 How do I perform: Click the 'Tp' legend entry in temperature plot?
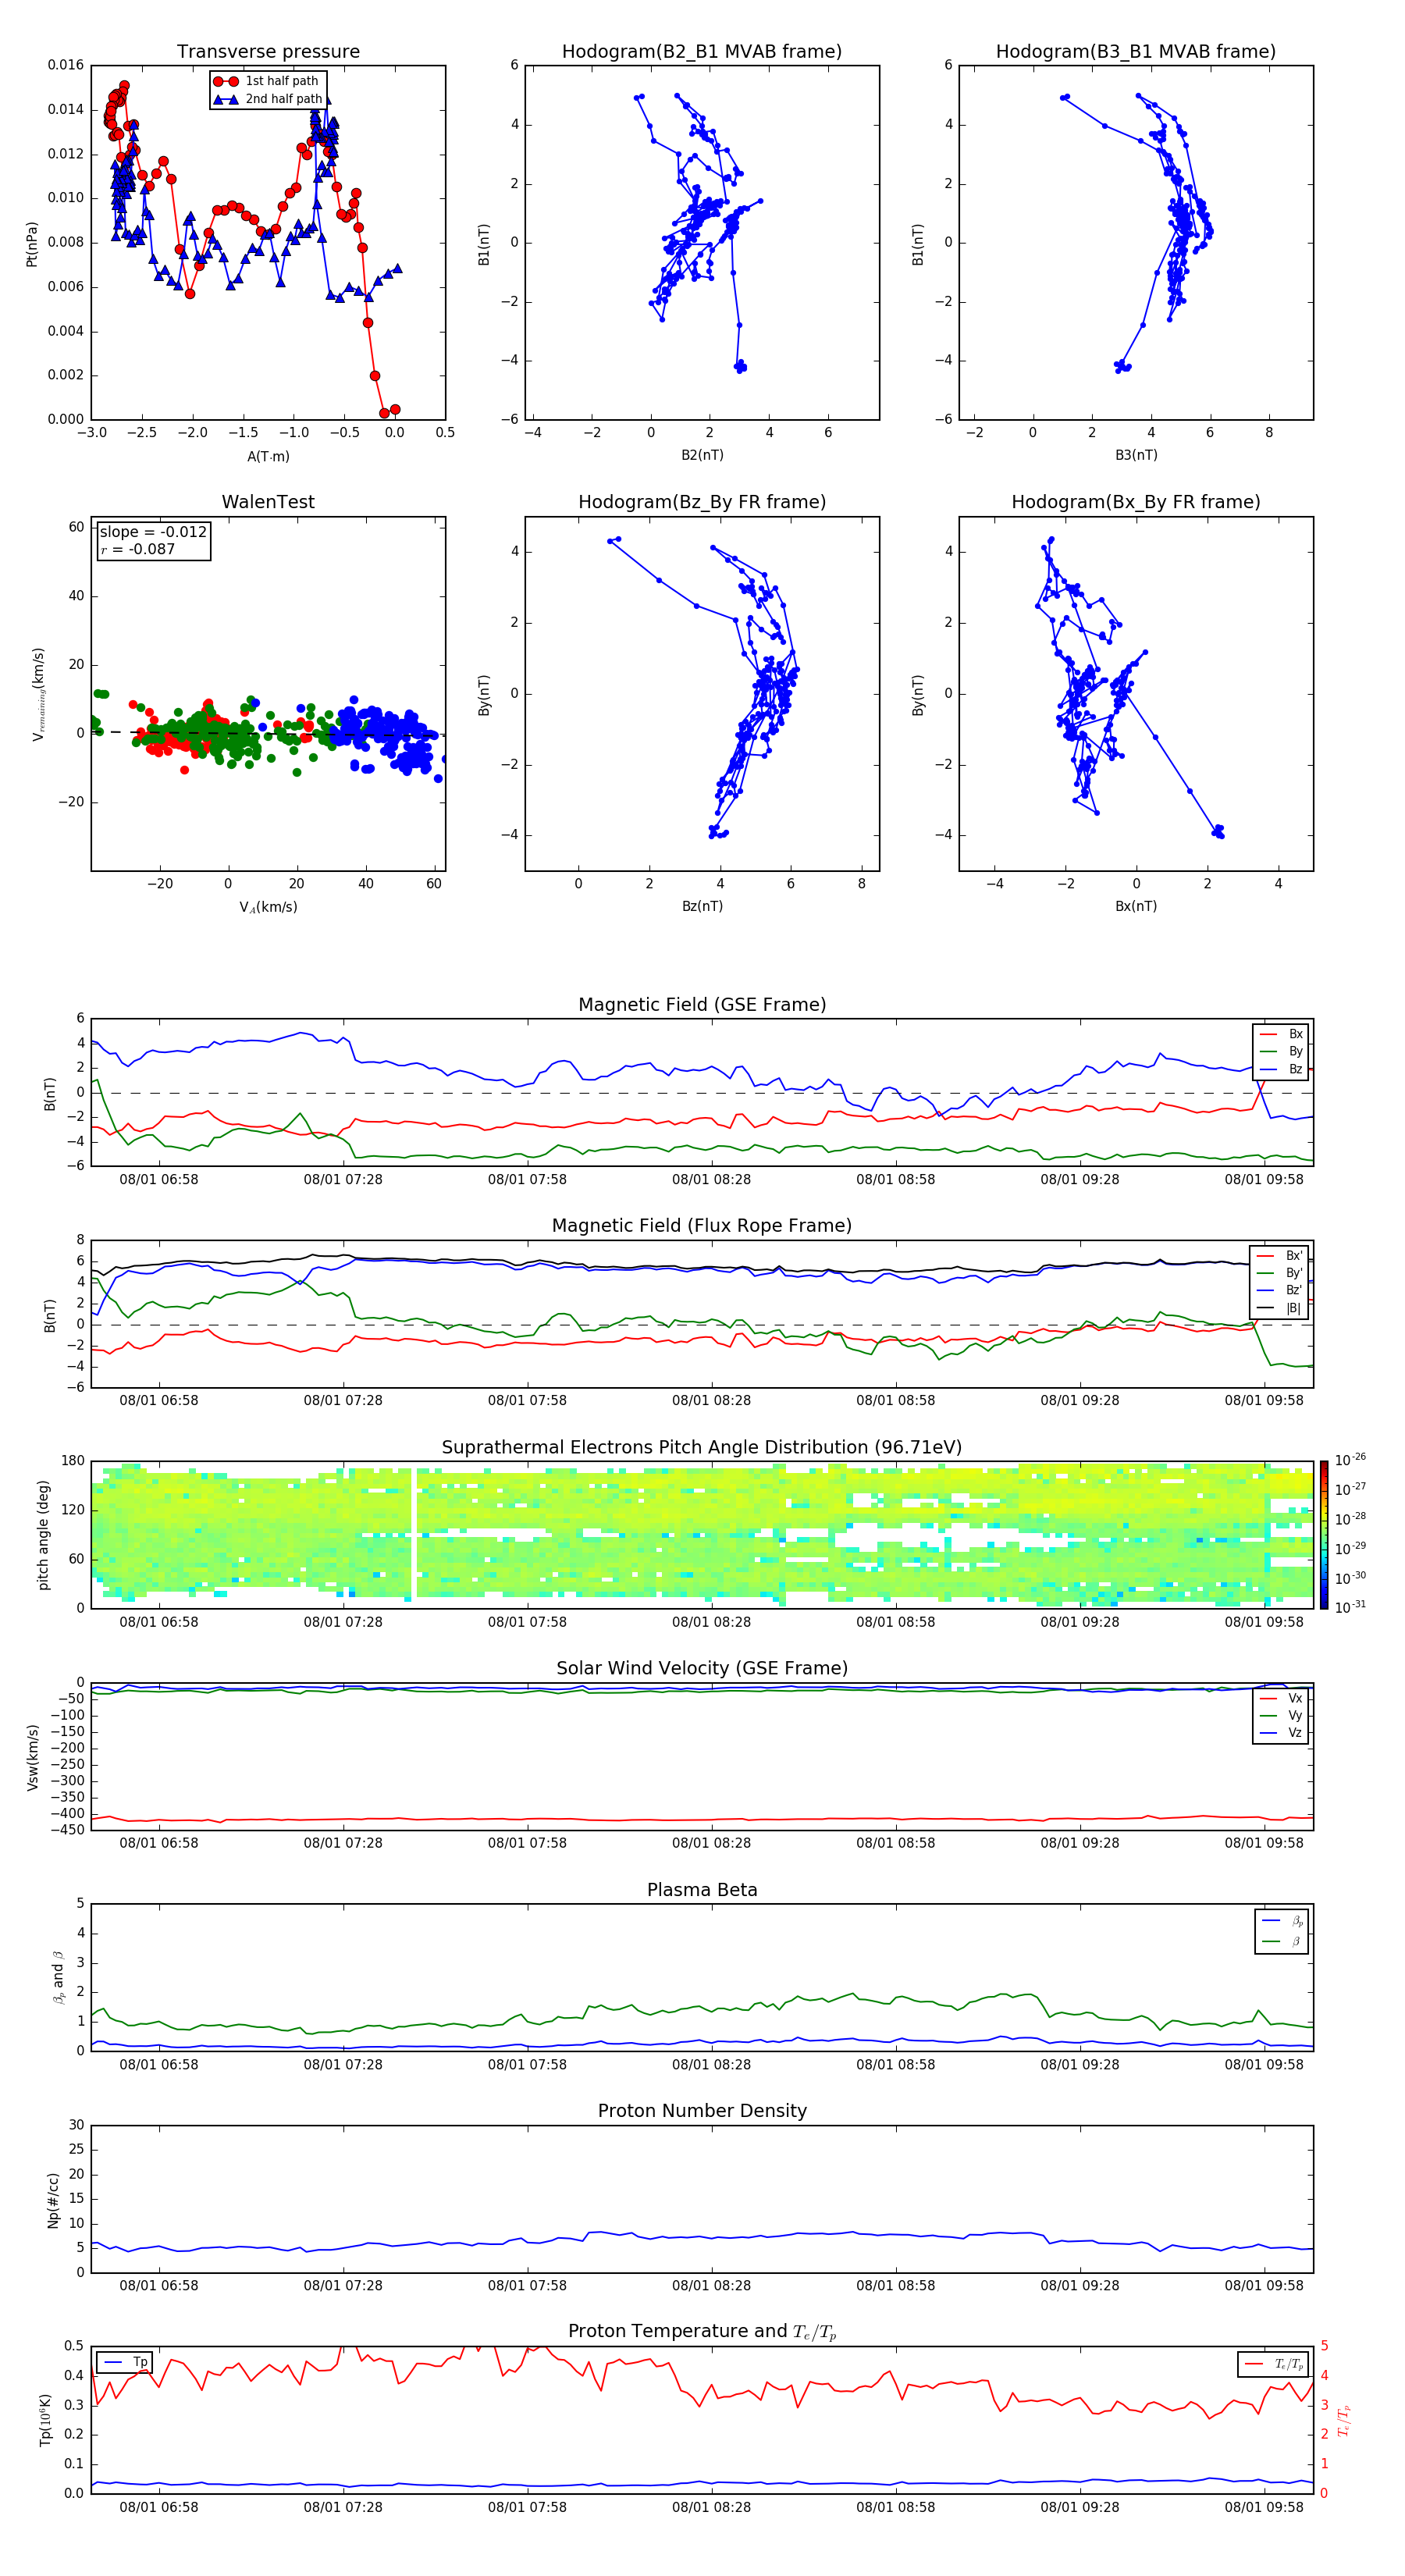pyautogui.click(x=126, y=2362)
